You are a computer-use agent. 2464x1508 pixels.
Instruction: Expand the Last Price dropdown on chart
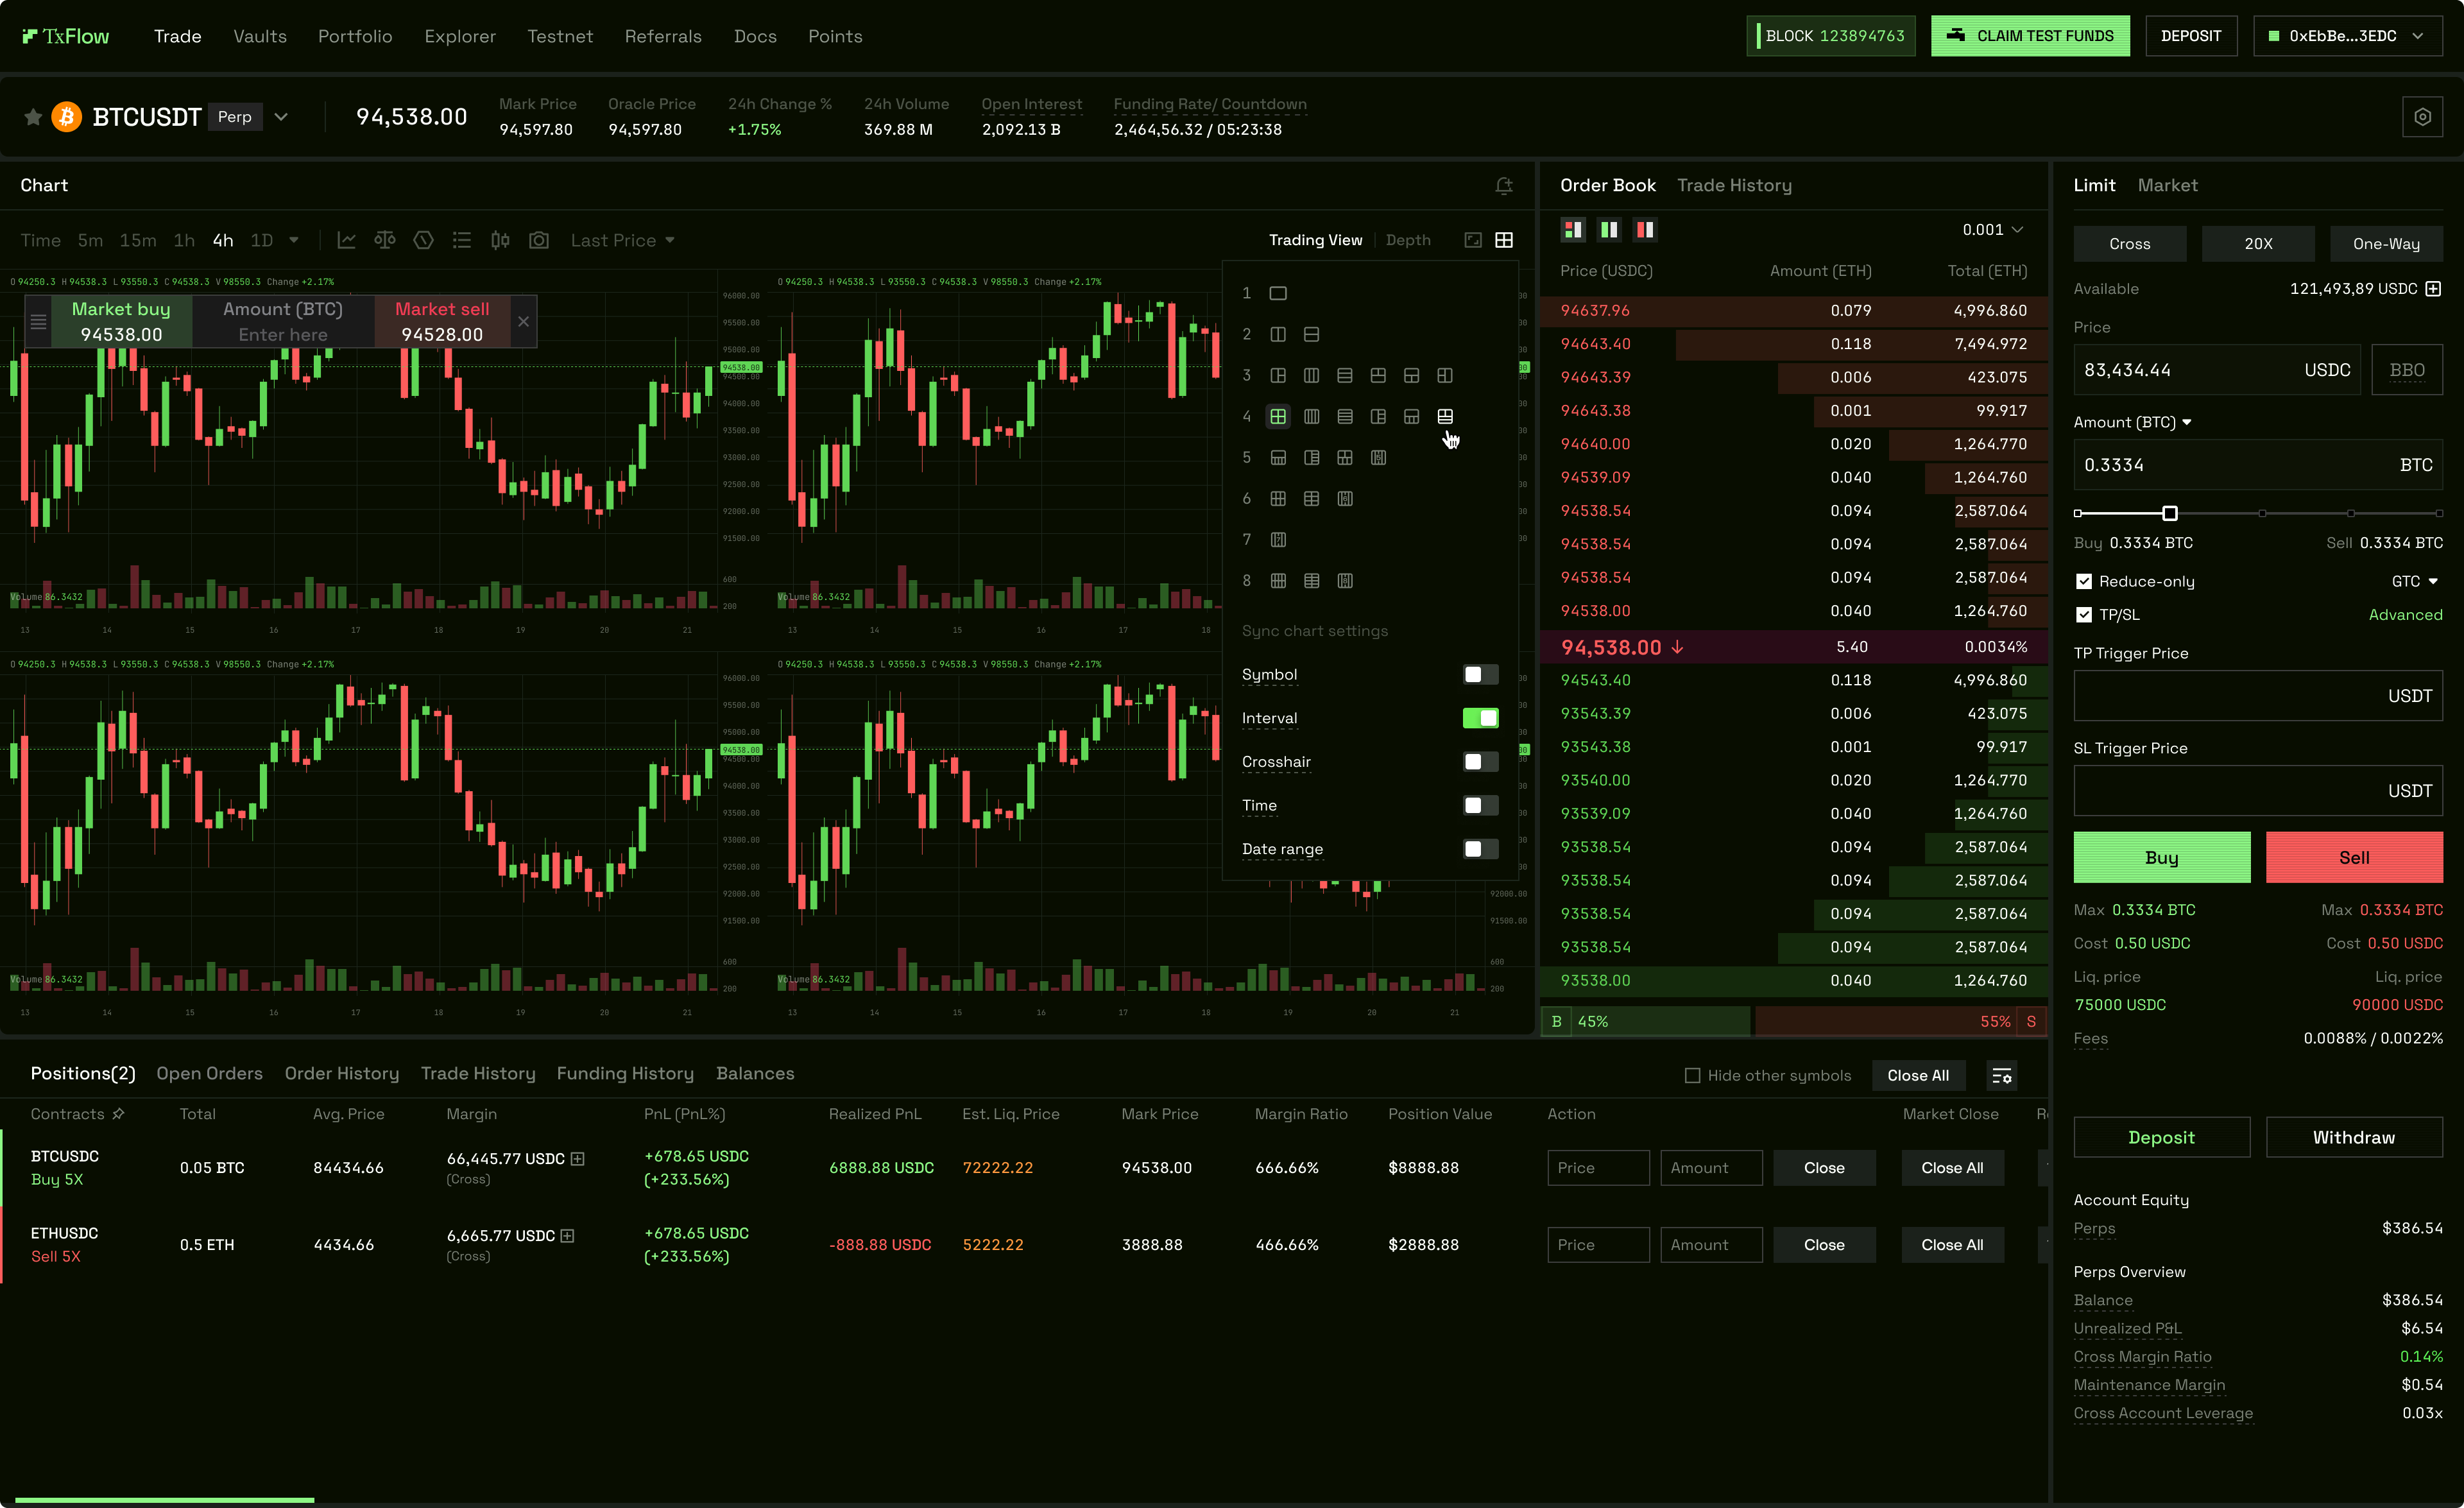point(622,240)
